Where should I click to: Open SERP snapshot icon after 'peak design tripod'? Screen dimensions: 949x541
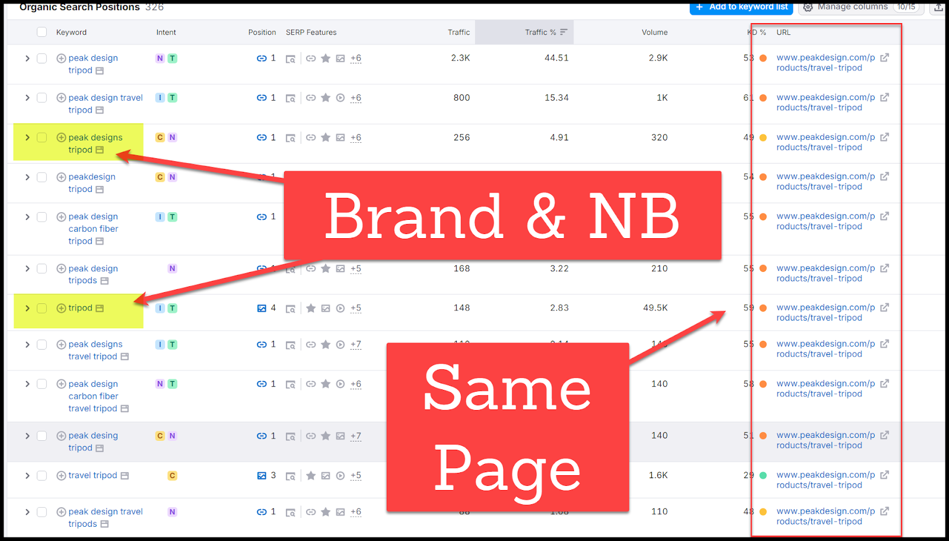[x=100, y=71]
